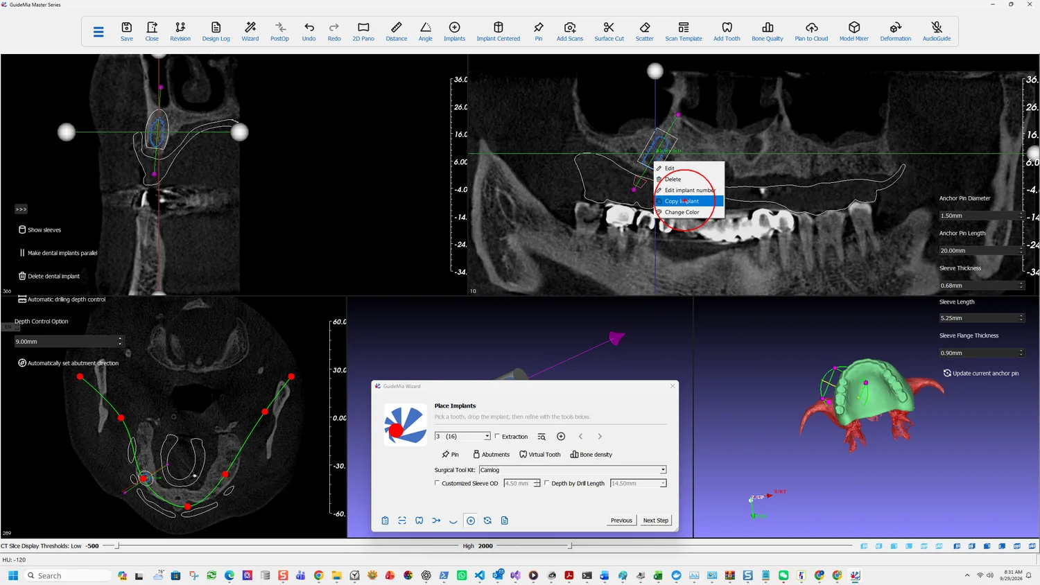Image resolution: width=1040 pixels, height=585 pixels.
Task: Open the Design Log
Action: [216, 31]
